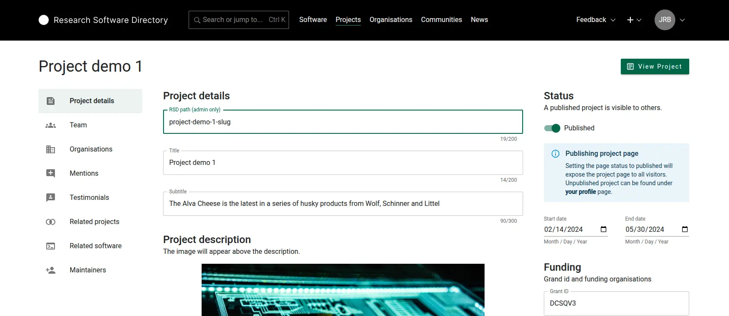Click the Team sidebar icon
The width and height of the screenshot is (729, 316).
pos(51,125)
